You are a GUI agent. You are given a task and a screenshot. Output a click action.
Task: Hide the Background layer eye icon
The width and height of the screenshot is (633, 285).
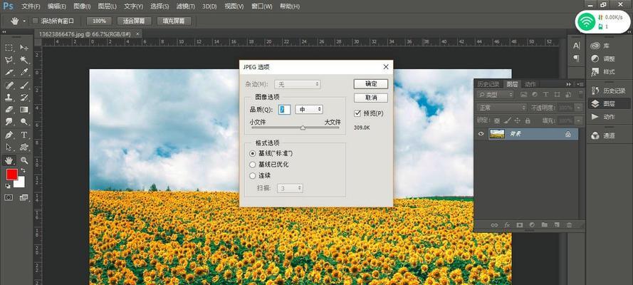pyautogui.click(x=481, y=134)
